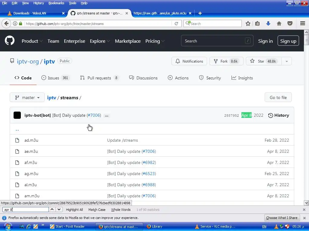This screenshot has width=309, height=231.
Task: Click the iptv-bot avatar image
Action: click(x=17, y=115)
